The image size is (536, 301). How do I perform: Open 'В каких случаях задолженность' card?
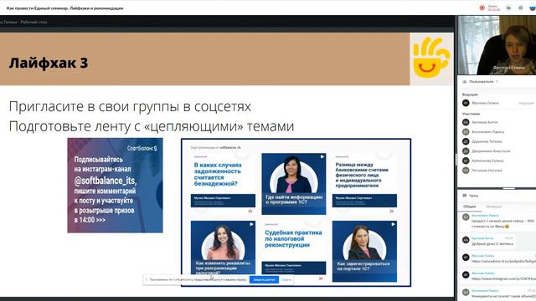pos(223,184)
